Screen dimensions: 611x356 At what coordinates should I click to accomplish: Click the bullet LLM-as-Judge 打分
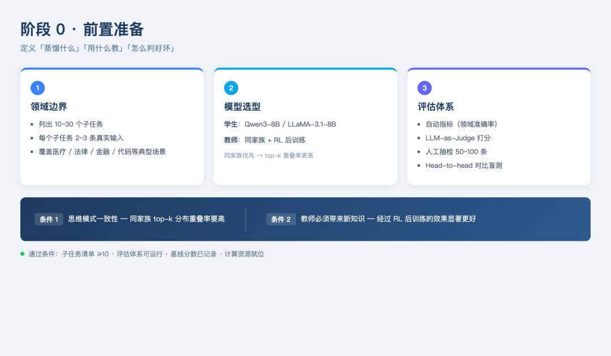click(458, 138)
